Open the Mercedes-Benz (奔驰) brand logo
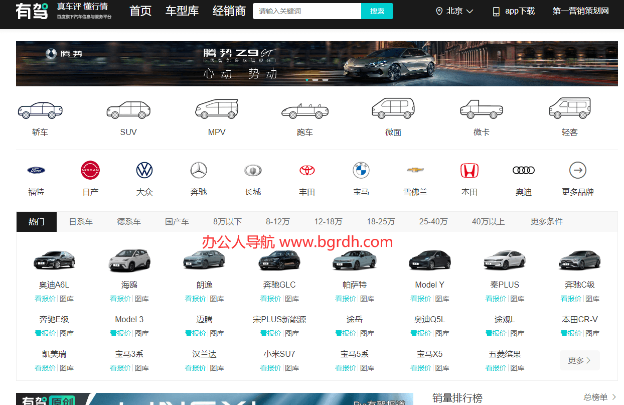The height and width of the screenshot is (405, 624). click(x=199, y=171)
